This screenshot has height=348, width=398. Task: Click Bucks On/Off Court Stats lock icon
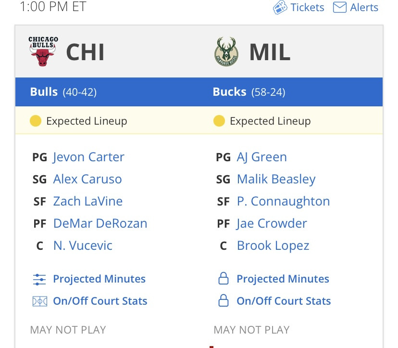coord(224,300)
